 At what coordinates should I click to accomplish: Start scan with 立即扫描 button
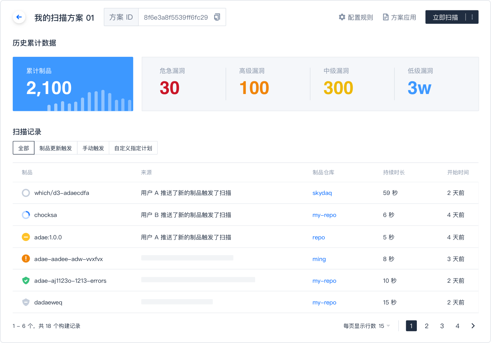[x=445, y=17]
